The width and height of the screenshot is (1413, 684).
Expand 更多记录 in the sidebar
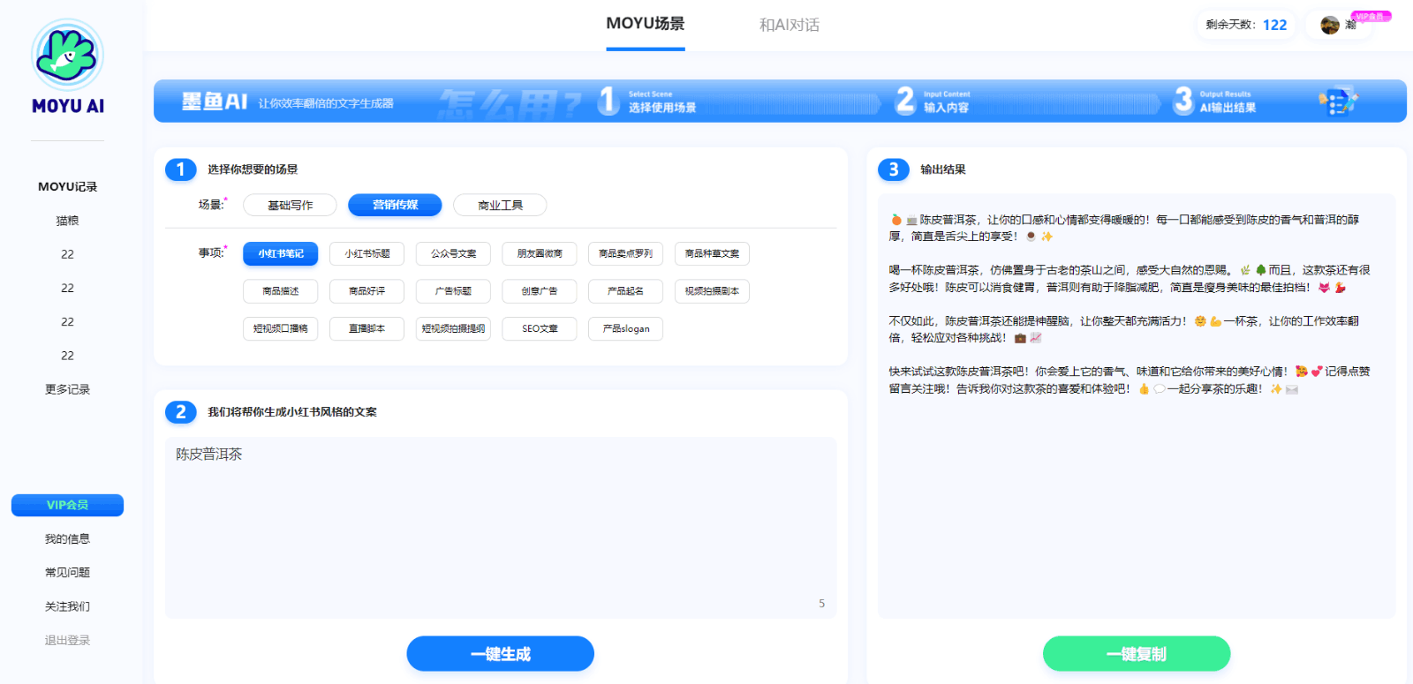tap(67, 389)
